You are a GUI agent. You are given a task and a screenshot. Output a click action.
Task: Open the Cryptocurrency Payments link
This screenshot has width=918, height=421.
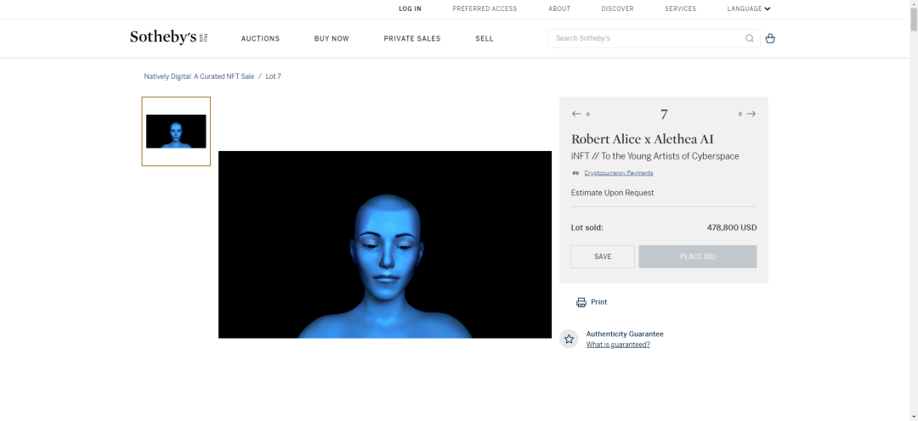coord(618,173)
